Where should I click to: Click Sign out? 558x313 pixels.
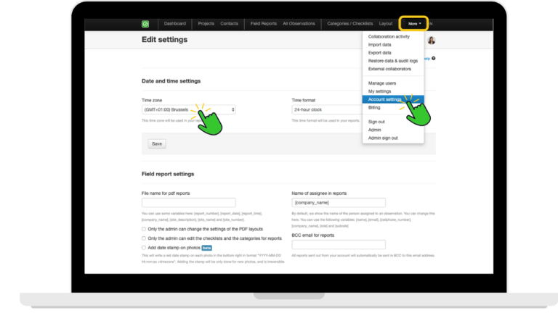click(x=376, y=122)
